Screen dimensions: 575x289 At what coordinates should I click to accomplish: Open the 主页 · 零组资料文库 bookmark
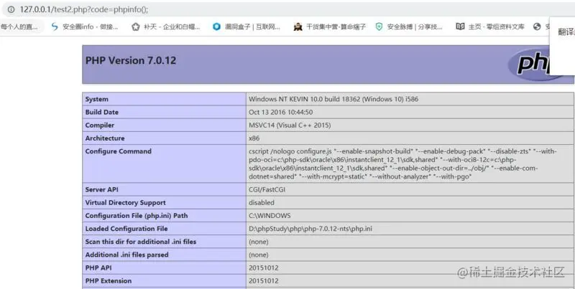[x=490, y=27]
